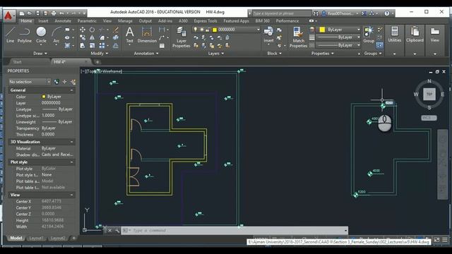Click the keyword search field
This screenshot has height=254, width=452.
pyautogui.click(x=282, y=13)
